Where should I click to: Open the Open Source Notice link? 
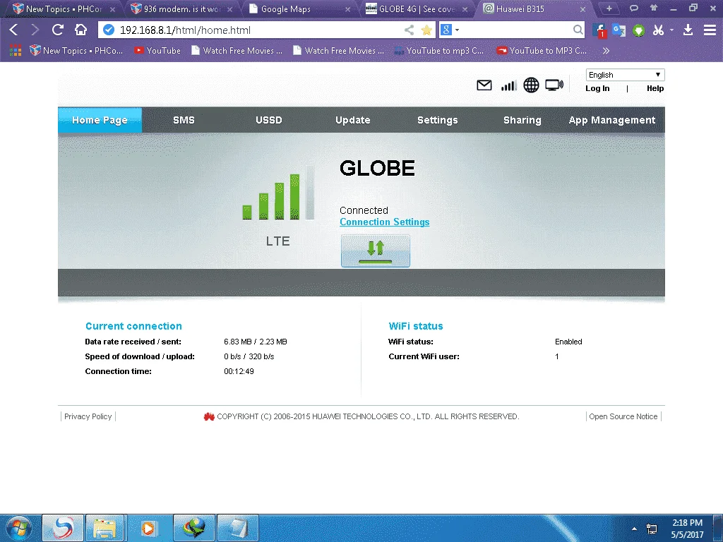tap(623, 416)
